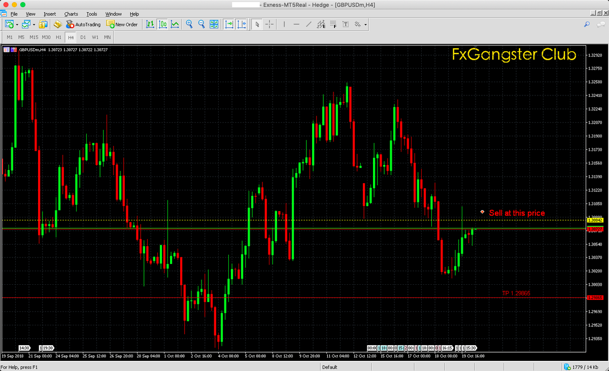Viewport: 609px width, 371px height.
Task: Select the H4 timeframe
Action: (x=71, y=37)
